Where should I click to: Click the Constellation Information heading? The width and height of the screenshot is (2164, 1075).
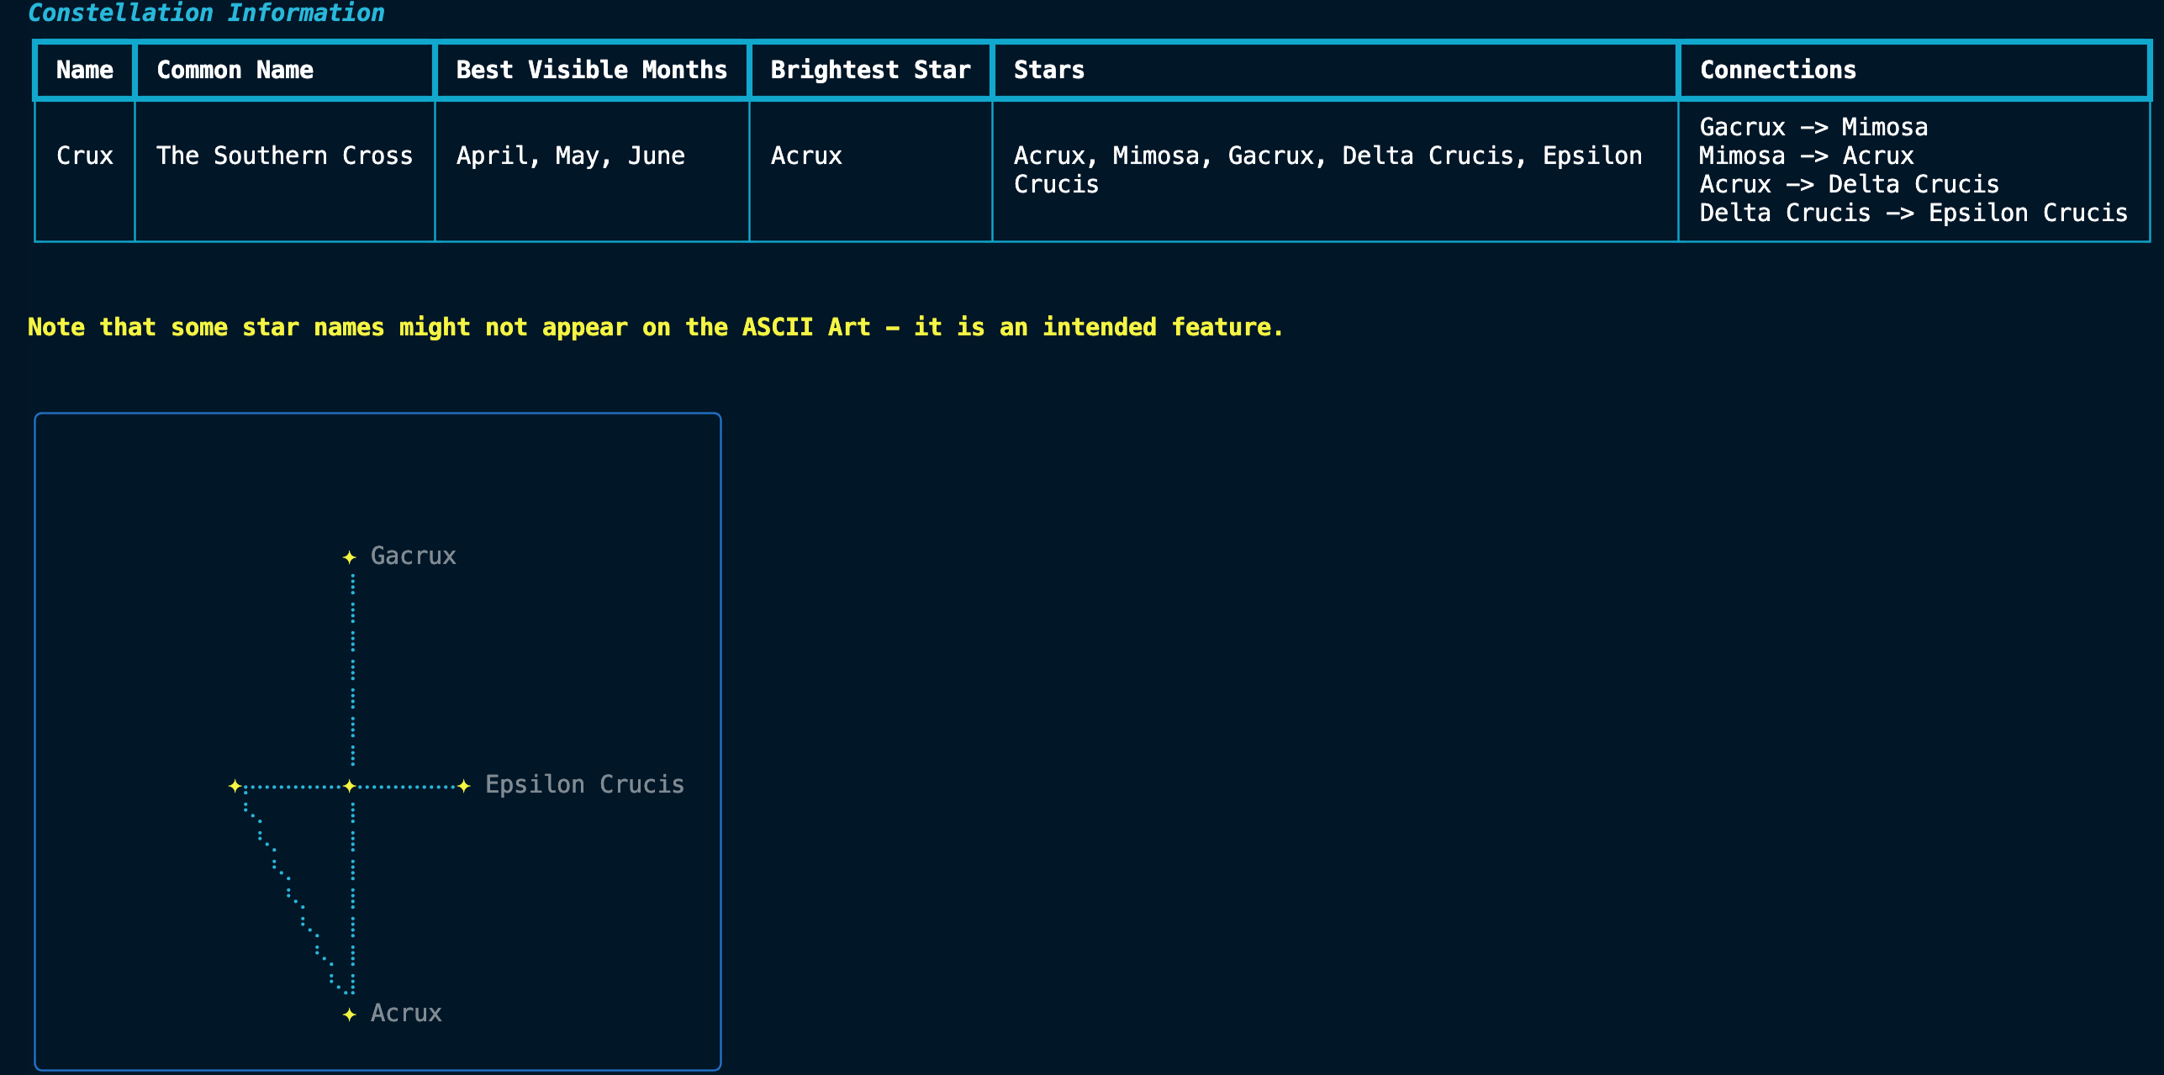206,13
